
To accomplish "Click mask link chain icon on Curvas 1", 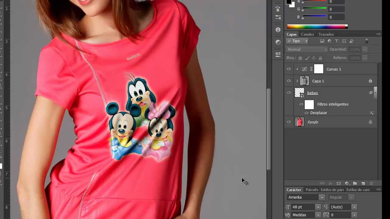I will pos(311,69).
